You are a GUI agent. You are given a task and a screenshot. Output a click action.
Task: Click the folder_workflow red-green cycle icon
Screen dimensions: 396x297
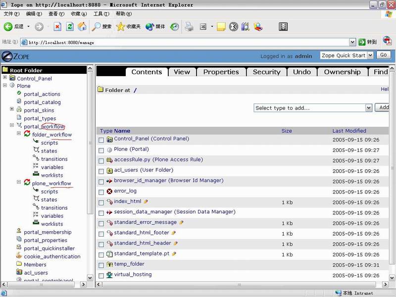(x=27, y=134)
